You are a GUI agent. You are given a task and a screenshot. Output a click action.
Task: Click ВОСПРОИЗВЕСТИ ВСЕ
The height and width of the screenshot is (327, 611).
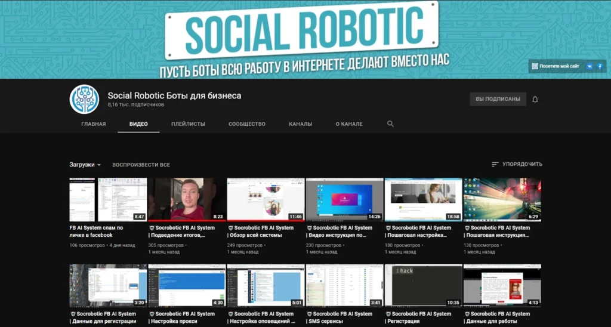tap(141, 165)
